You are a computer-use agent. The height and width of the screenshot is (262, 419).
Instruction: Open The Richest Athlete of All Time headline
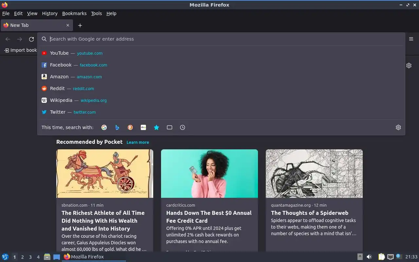[103, 221]
